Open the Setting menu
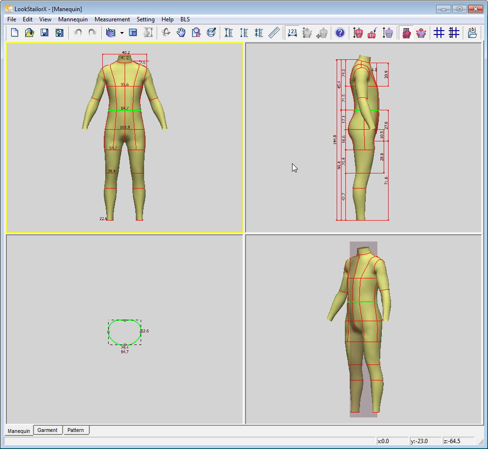The width and height of the screenshot is (488, 449). coord(146,19)
